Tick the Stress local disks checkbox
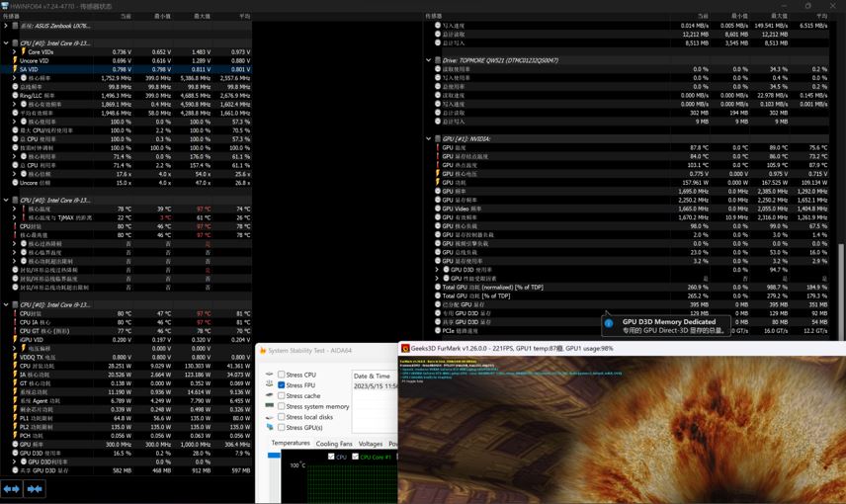Image resolution: width=846 pixels, height=504 pixels. click(x=281, y=417)
